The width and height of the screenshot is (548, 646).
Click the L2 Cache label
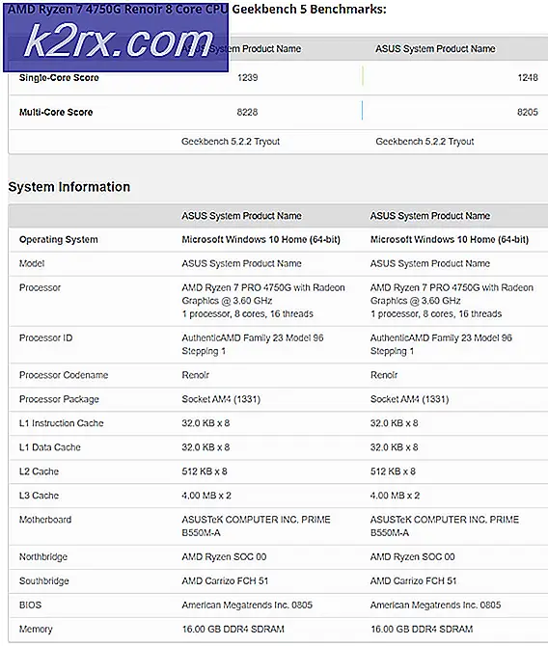point(39,471)
